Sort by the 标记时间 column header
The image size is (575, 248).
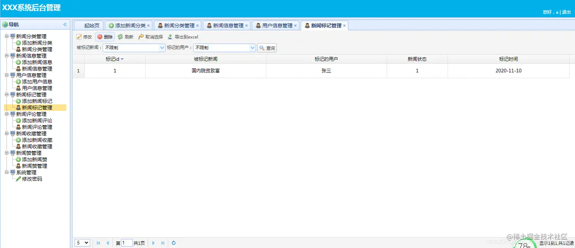[508, 59]
